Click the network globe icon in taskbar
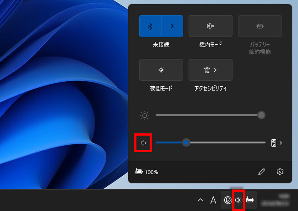The height and width of the screenshot is (211, 298). click(x=228, y=200)
